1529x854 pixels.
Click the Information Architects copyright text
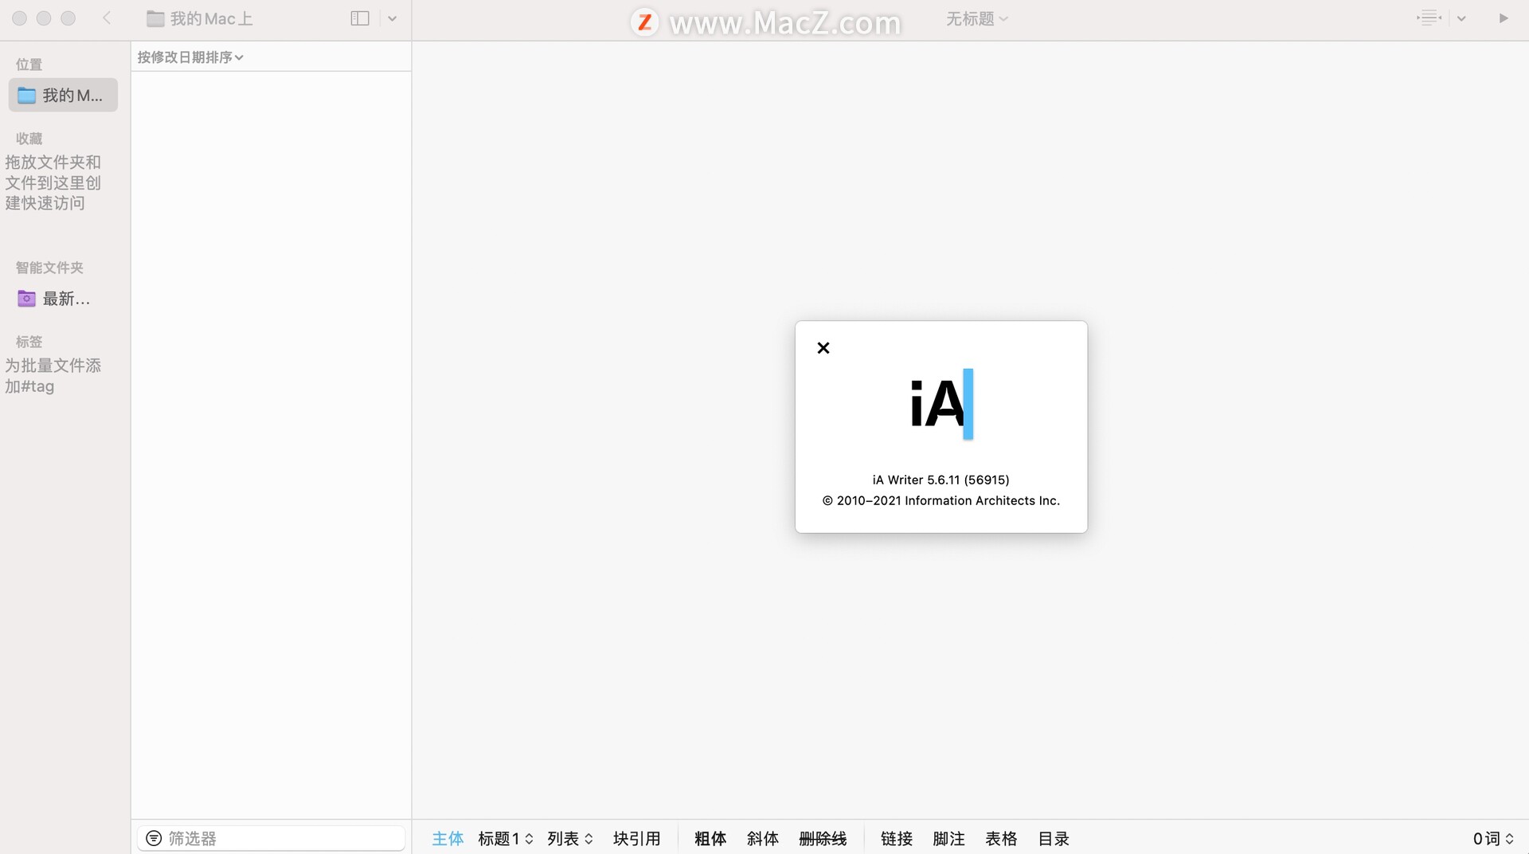(x=940, y=500)
